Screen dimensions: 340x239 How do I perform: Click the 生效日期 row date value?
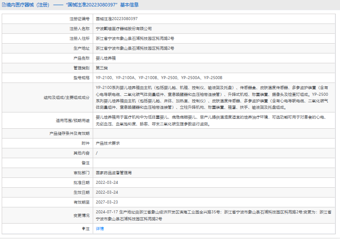pos(107,192)
